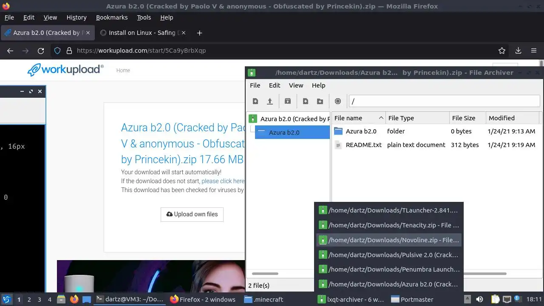Close the 'Install on Linux' Firefox tab
Image resolution: width=544 pixels, height=306 pixels.
tap(183, 33)
